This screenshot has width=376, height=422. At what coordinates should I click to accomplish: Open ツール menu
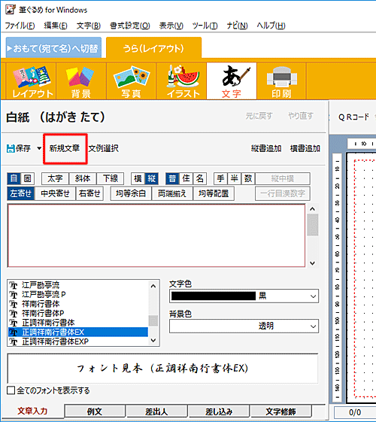click(x=205, y=26)
